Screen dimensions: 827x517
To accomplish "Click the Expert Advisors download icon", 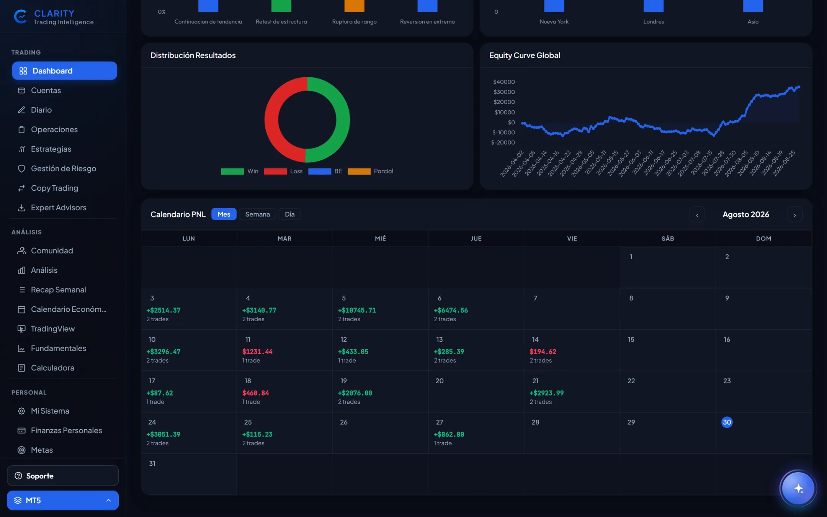I will 21,208.
